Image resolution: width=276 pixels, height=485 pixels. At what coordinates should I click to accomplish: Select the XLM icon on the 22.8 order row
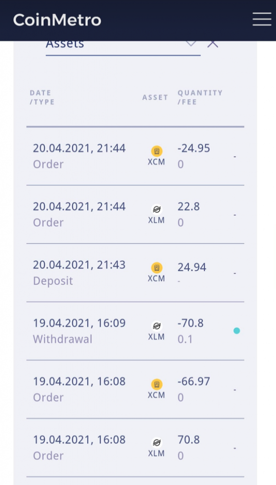point(156,209)
